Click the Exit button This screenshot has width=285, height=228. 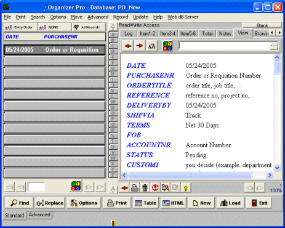pos(259,203)
